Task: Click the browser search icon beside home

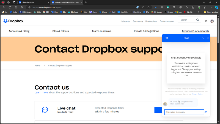Action: (x=22, y=7)
